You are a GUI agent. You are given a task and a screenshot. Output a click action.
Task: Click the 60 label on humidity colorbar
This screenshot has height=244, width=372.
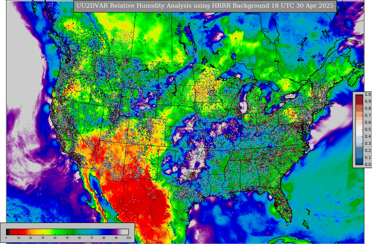tap(80, 238)
